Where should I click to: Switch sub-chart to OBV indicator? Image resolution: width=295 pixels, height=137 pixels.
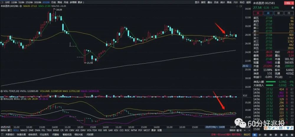(x=72, y=130)
